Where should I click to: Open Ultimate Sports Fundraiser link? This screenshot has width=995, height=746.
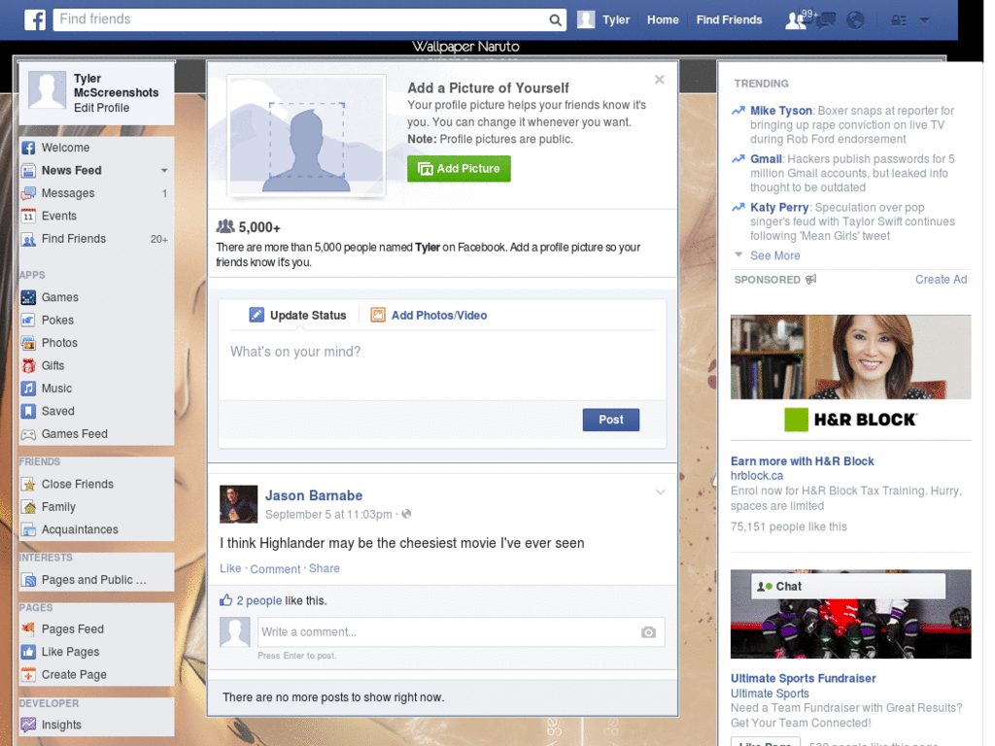pos(803,678)
